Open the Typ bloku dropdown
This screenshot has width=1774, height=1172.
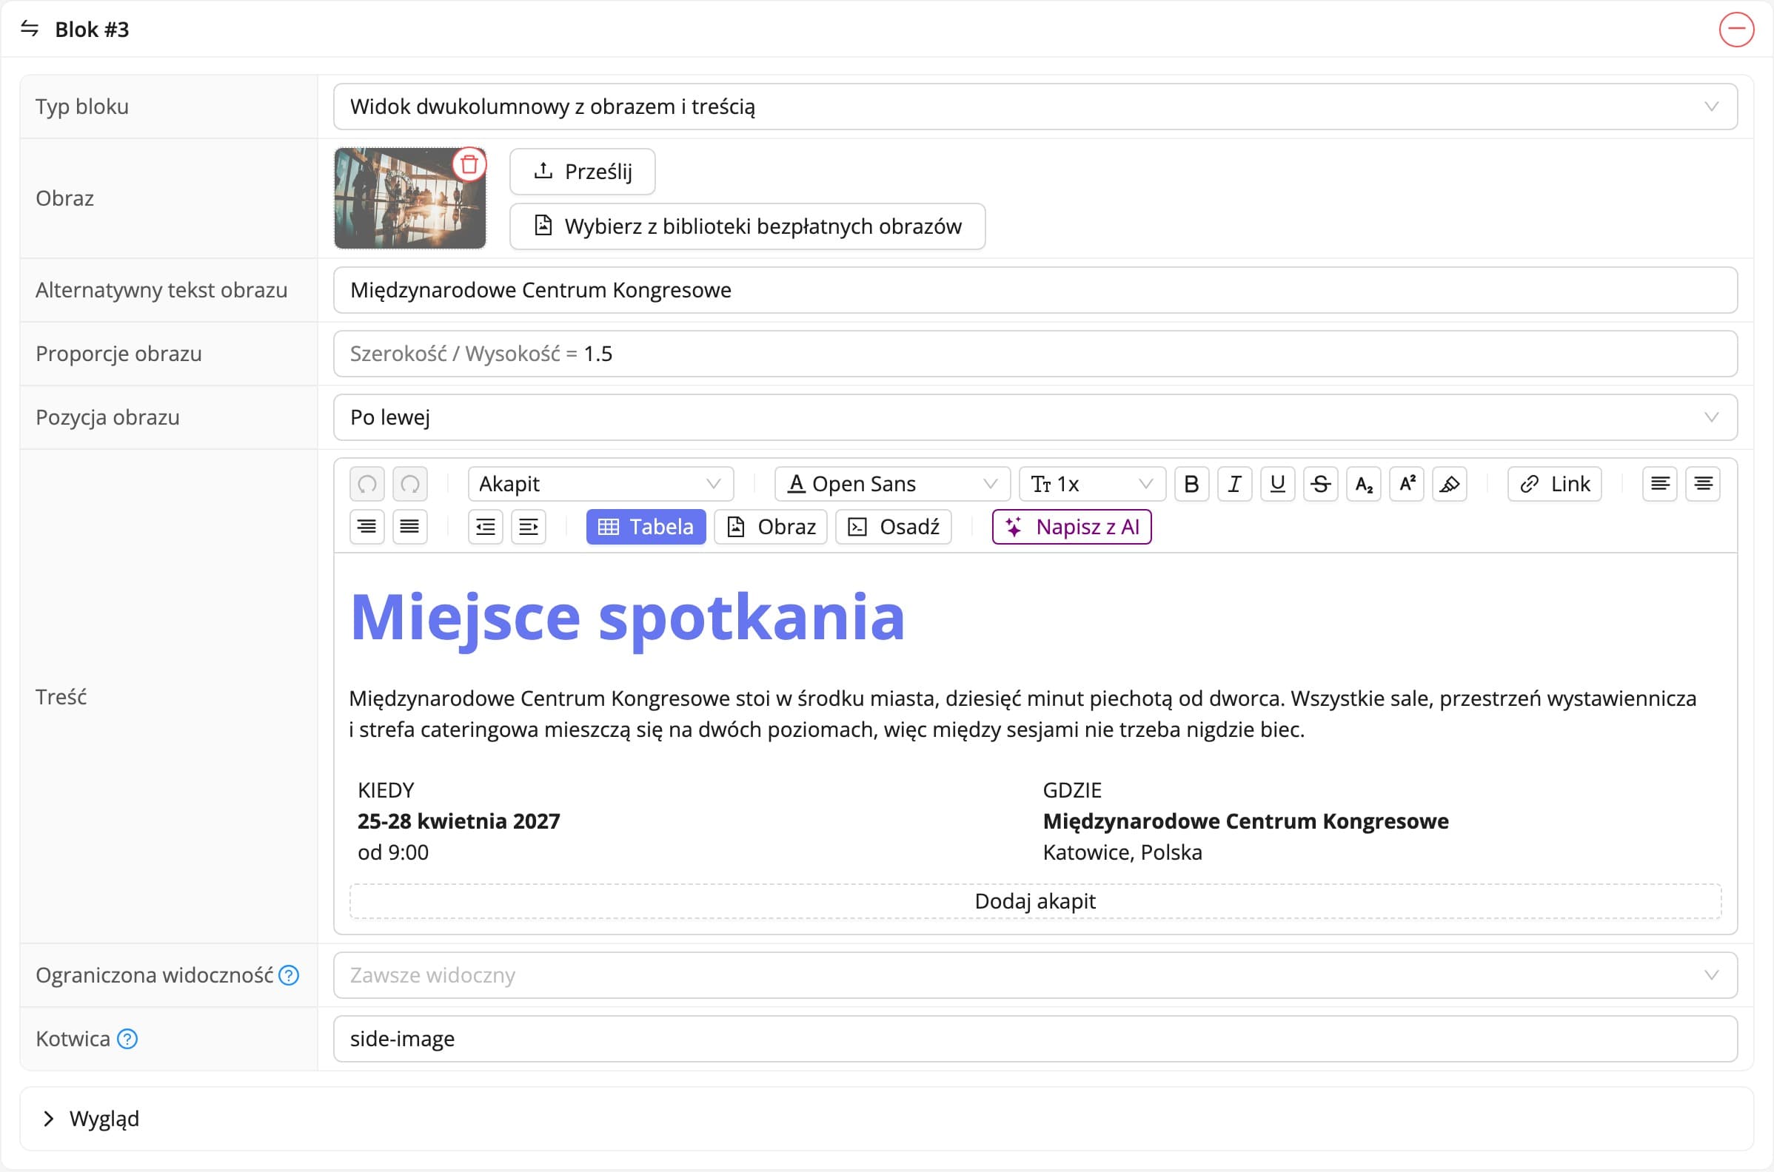[x=1035, y=107]
